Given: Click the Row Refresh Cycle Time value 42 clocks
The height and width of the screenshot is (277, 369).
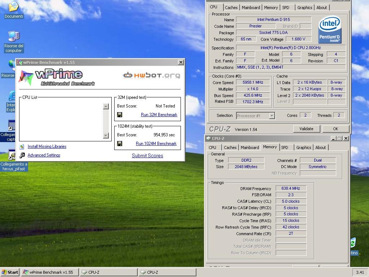Looking at the screenshot, I should pos(291,227).
